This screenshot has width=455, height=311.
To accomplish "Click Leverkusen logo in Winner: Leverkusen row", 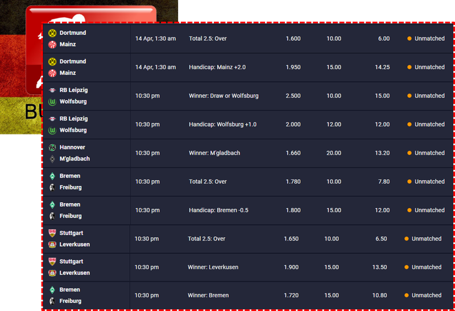I will pos(52,273).
